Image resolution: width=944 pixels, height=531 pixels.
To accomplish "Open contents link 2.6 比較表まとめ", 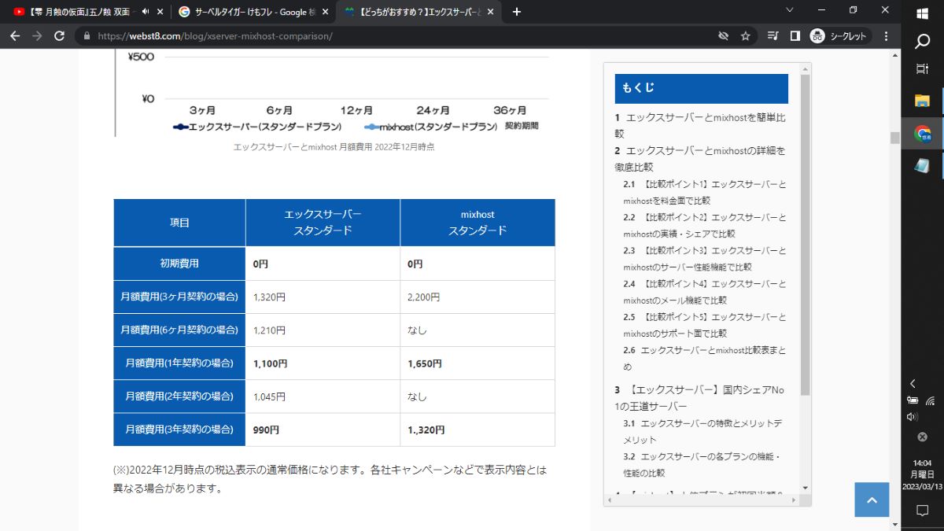I will (x=705, y=358).
